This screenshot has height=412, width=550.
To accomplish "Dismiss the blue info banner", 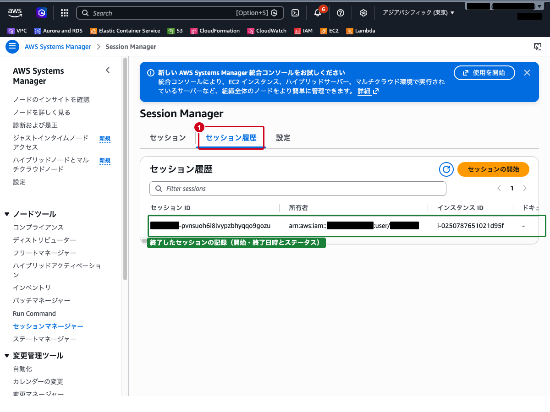I will [x=527, y=73].
